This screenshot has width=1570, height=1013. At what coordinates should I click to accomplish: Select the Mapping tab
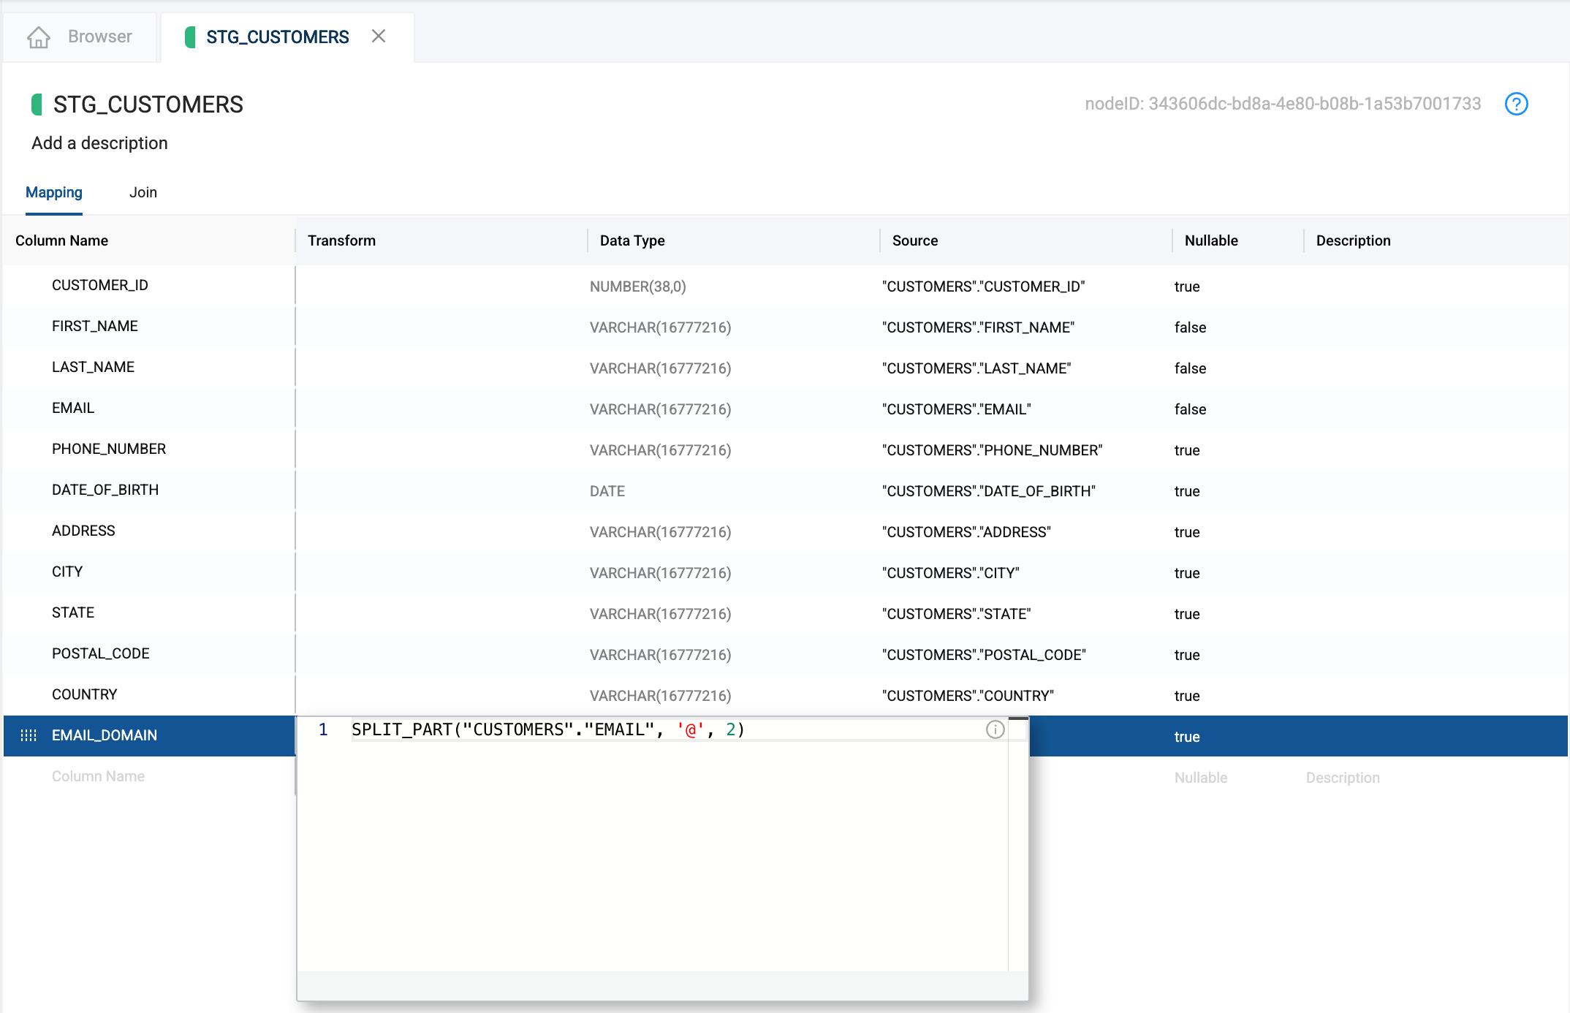coord(53,192)
